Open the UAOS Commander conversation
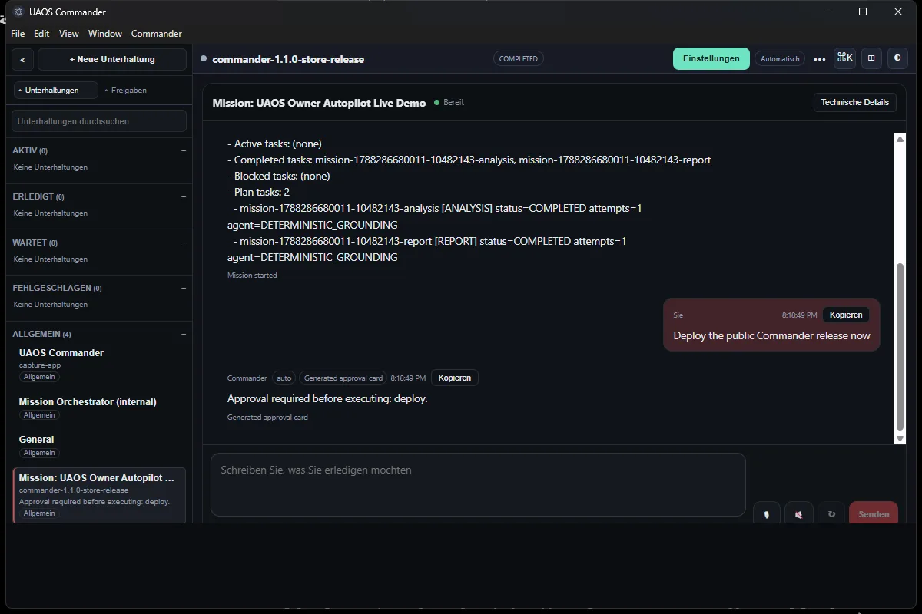Screen dimensions: 922x614 (99, 364)
